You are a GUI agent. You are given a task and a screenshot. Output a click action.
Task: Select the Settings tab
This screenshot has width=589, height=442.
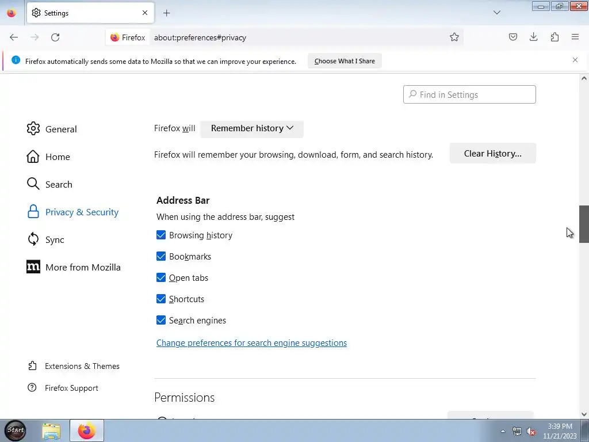click(90, 13)
